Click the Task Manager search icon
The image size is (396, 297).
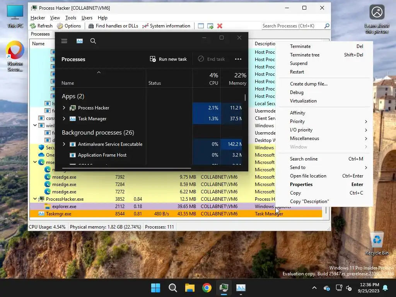(x=93, y=41)
